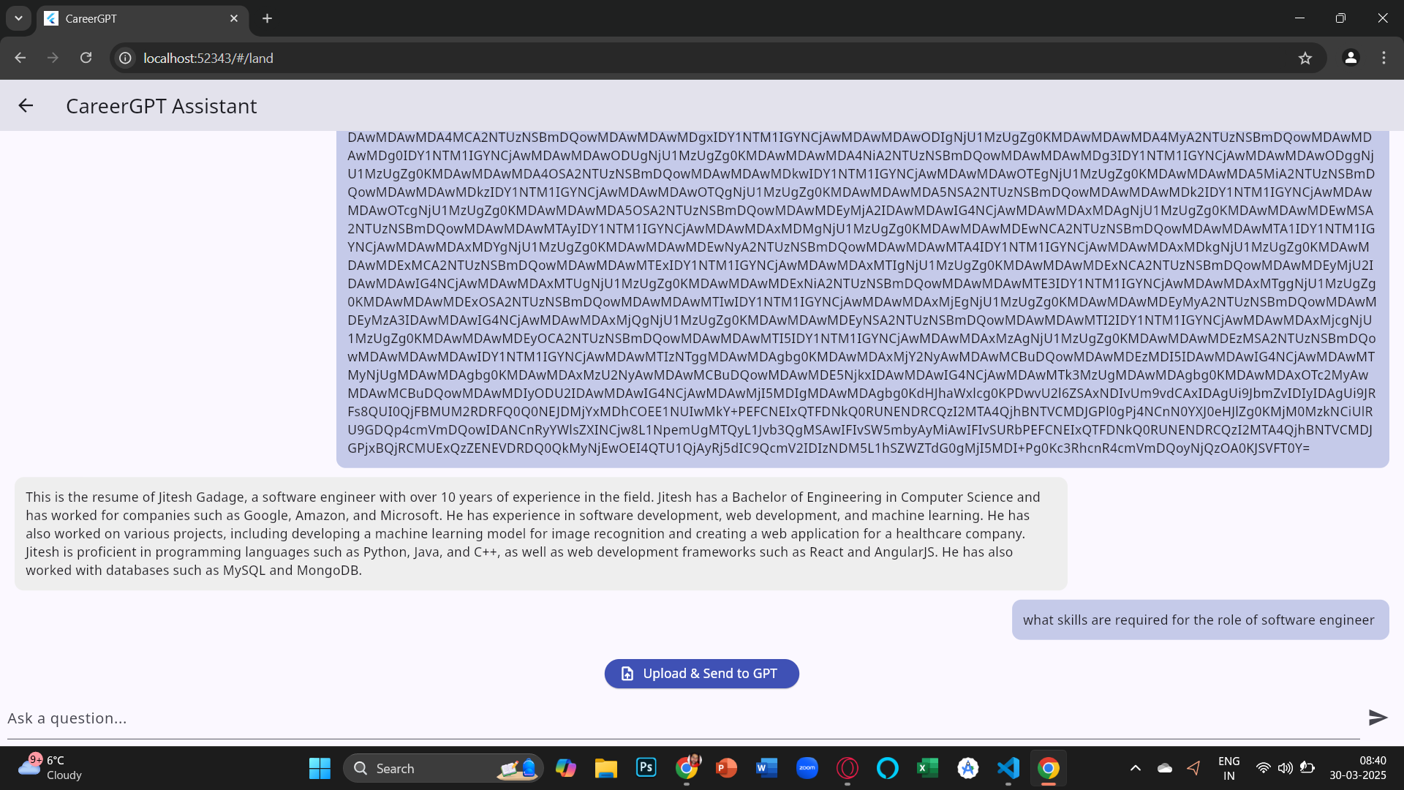Open Chrome three-dot menu
This screenshot has height=790, width=1404.
[1384, 58]
